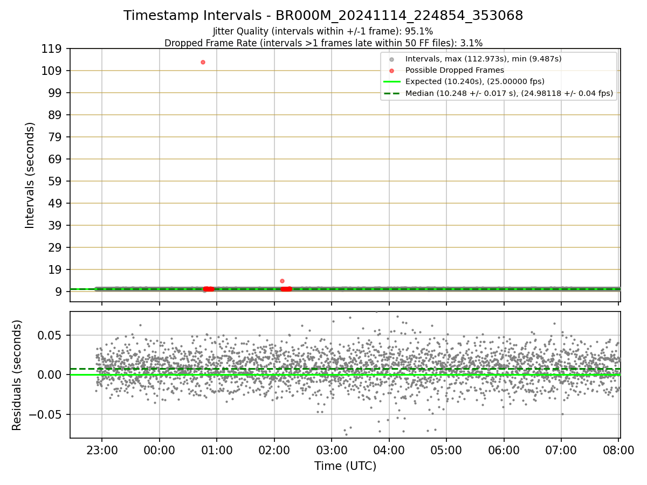Viewport: 647px width, 485px height.
Task: Click the 9 tick label on the intervals axis
Action: [x=59, y=292]
